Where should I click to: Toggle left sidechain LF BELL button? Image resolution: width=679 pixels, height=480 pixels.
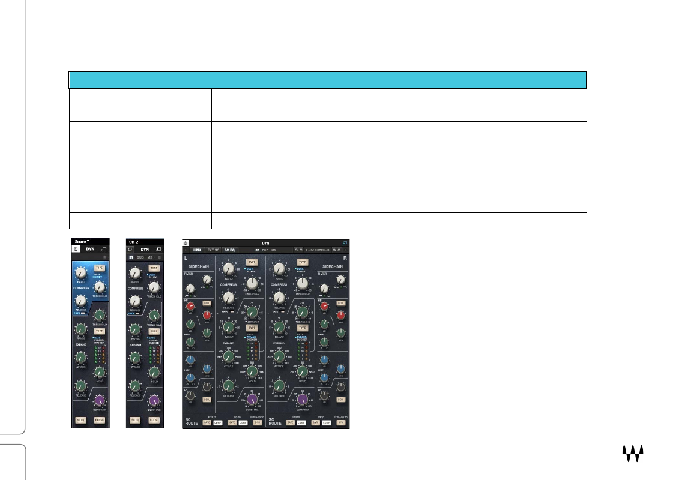coord(207,400)
